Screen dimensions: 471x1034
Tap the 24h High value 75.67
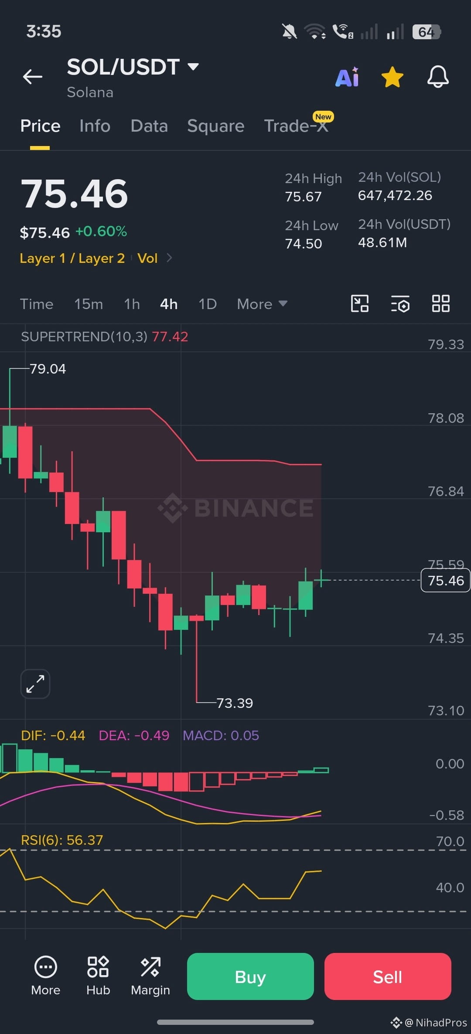click(x=303, y=197)
